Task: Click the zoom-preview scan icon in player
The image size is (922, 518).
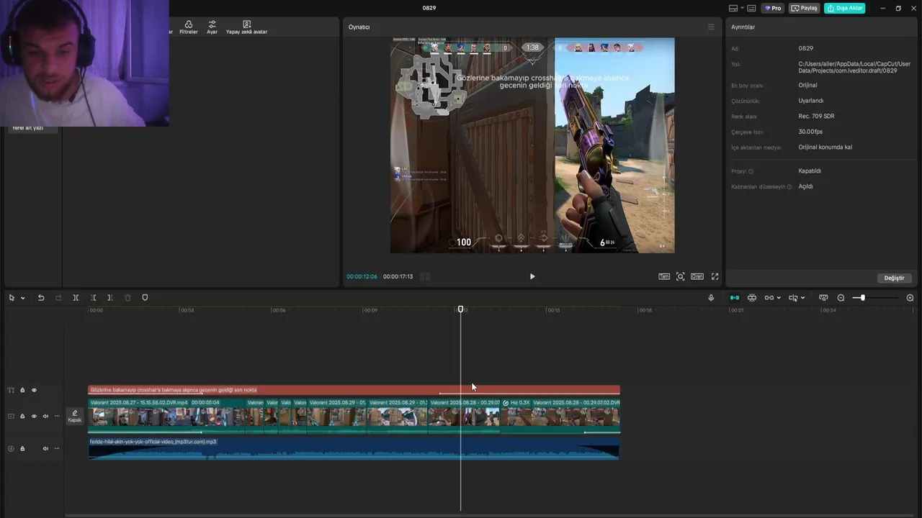Action: (680, 276)
